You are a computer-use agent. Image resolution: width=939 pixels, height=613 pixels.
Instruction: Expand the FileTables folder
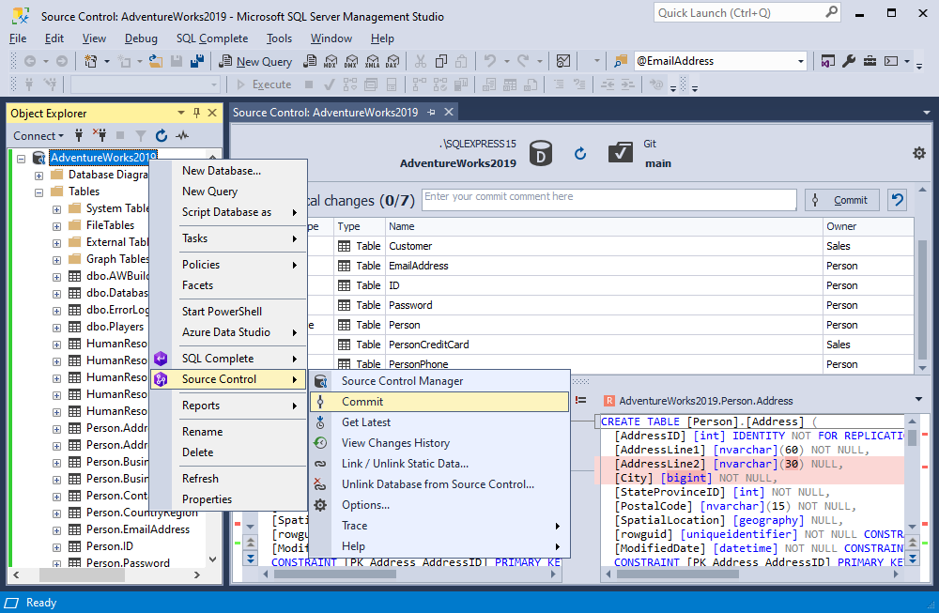pos(56,227)
